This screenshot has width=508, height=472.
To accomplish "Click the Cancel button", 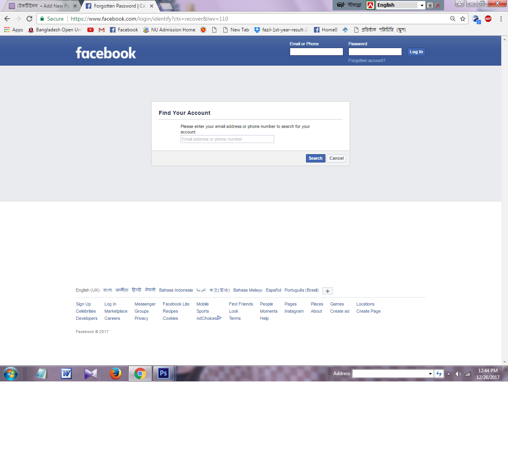I will click(x=337, y=158).
